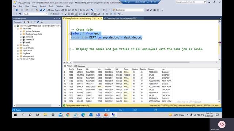Click the navigate Back circle icon
The height and width of the screenshot is (131, 234).
click(x=16, y=10)
